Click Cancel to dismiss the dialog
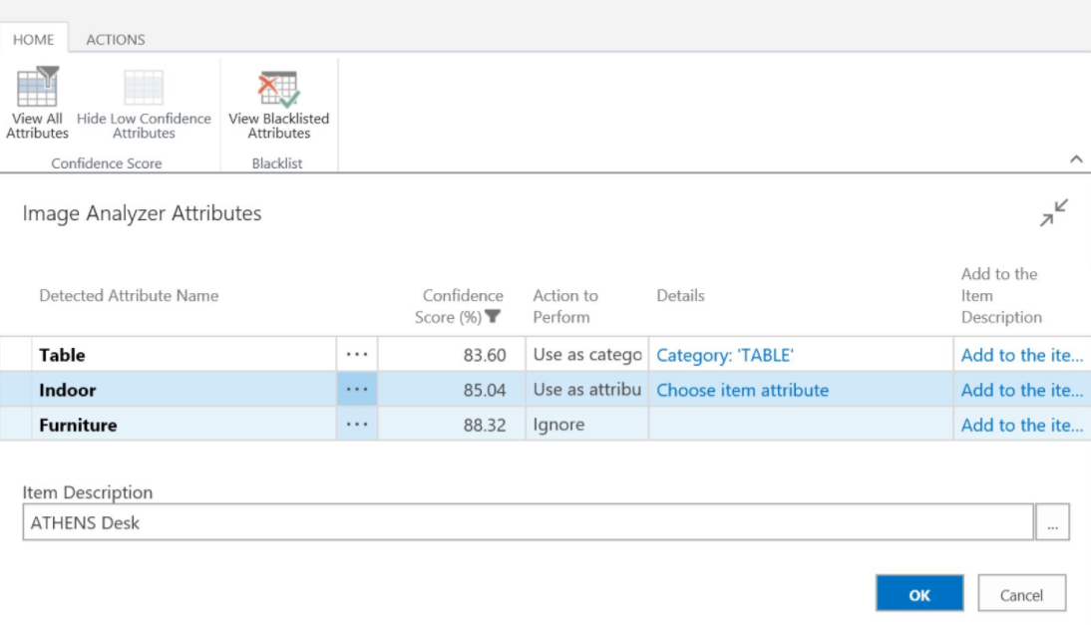 tap(1022, 593)
